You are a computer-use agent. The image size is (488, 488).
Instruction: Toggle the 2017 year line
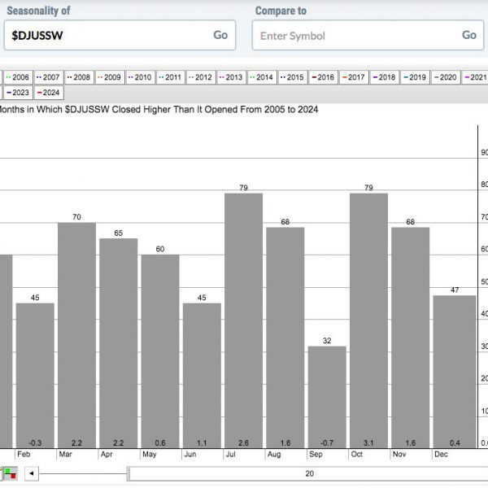(354, 77)
